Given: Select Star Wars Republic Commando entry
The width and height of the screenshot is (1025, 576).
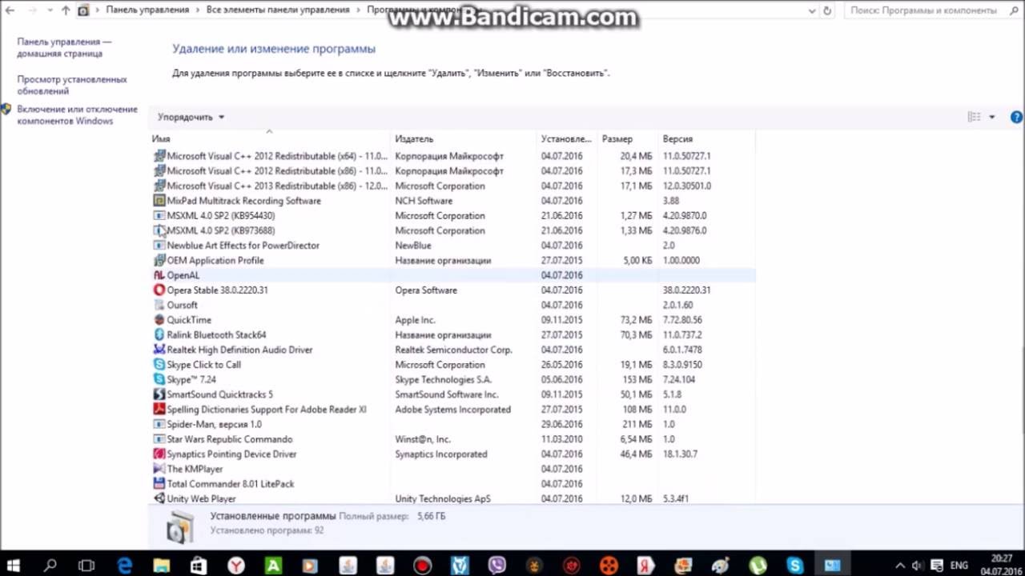Looking at the screenshot, I should click(x=452, y=439).
